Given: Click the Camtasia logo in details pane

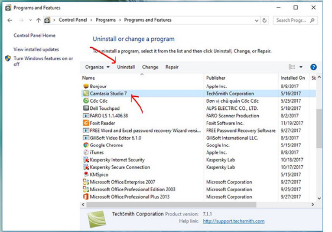Looking at the screenshot, I should 97,219.
